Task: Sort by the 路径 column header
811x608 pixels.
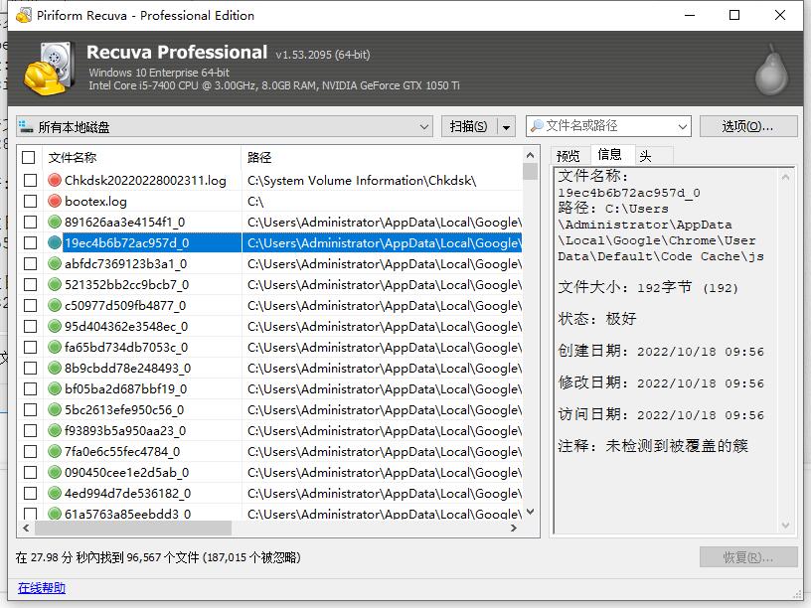Action: tap(382, 157)
